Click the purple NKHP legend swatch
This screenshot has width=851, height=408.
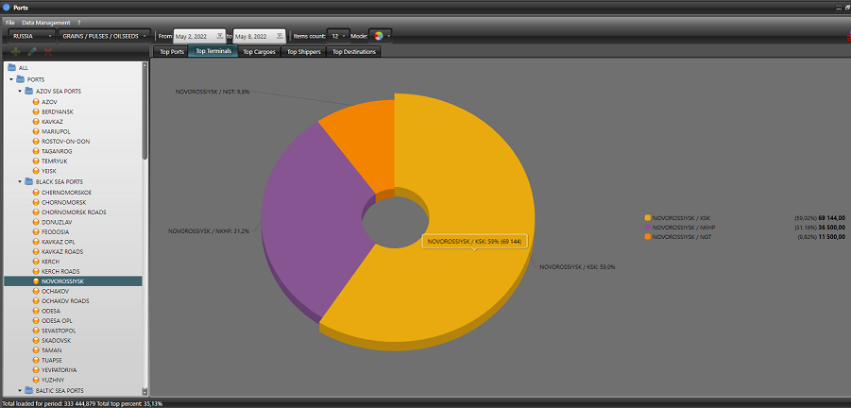(x=647, y=228)
